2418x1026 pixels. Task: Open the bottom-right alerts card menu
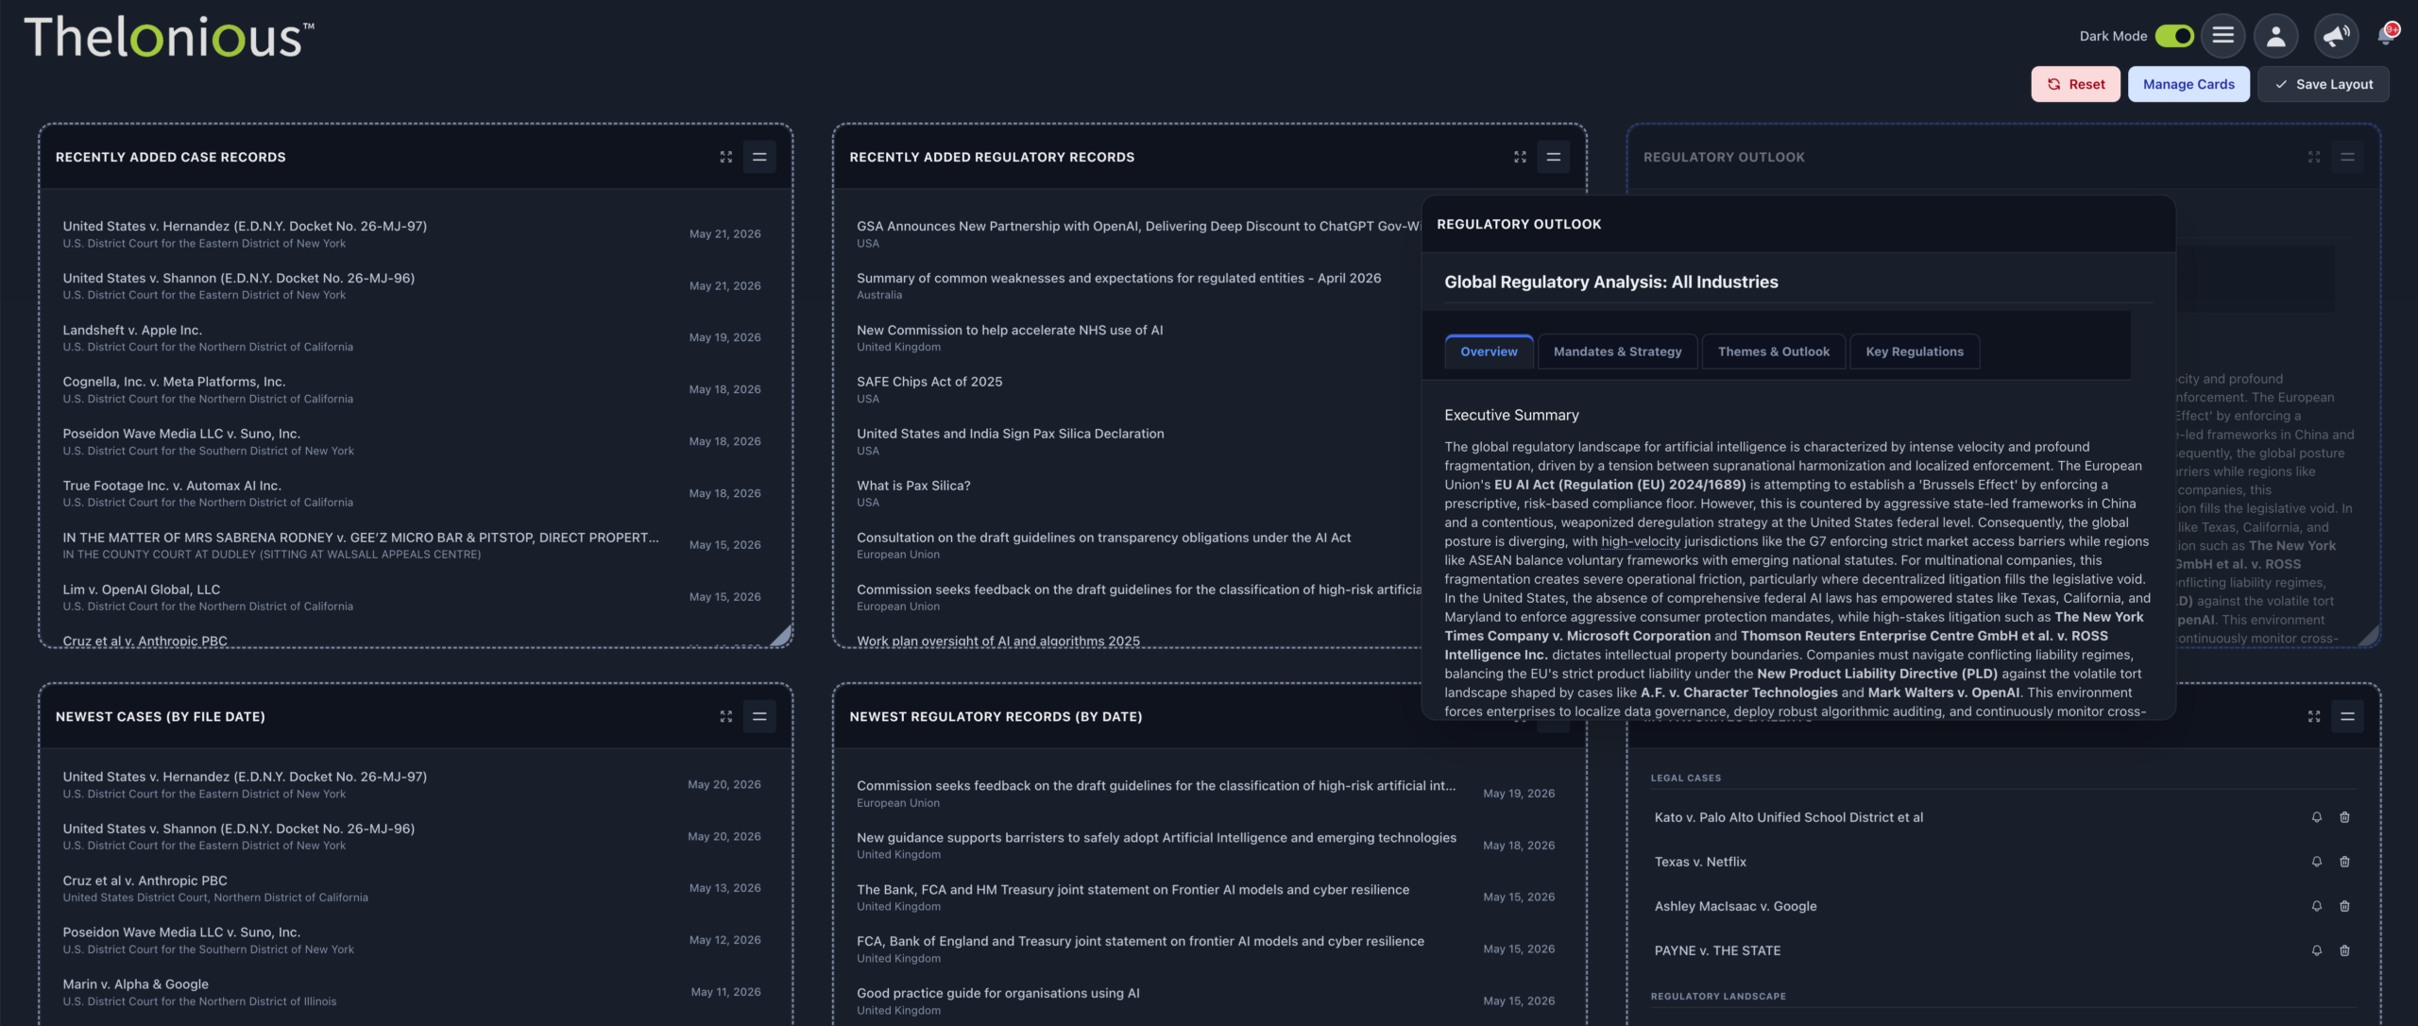click(x=2347, y=716)
